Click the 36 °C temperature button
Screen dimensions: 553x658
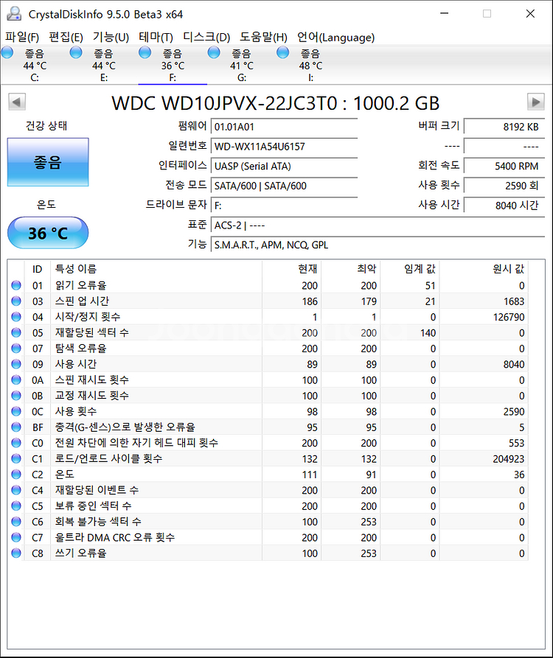[x=48, y=233]
